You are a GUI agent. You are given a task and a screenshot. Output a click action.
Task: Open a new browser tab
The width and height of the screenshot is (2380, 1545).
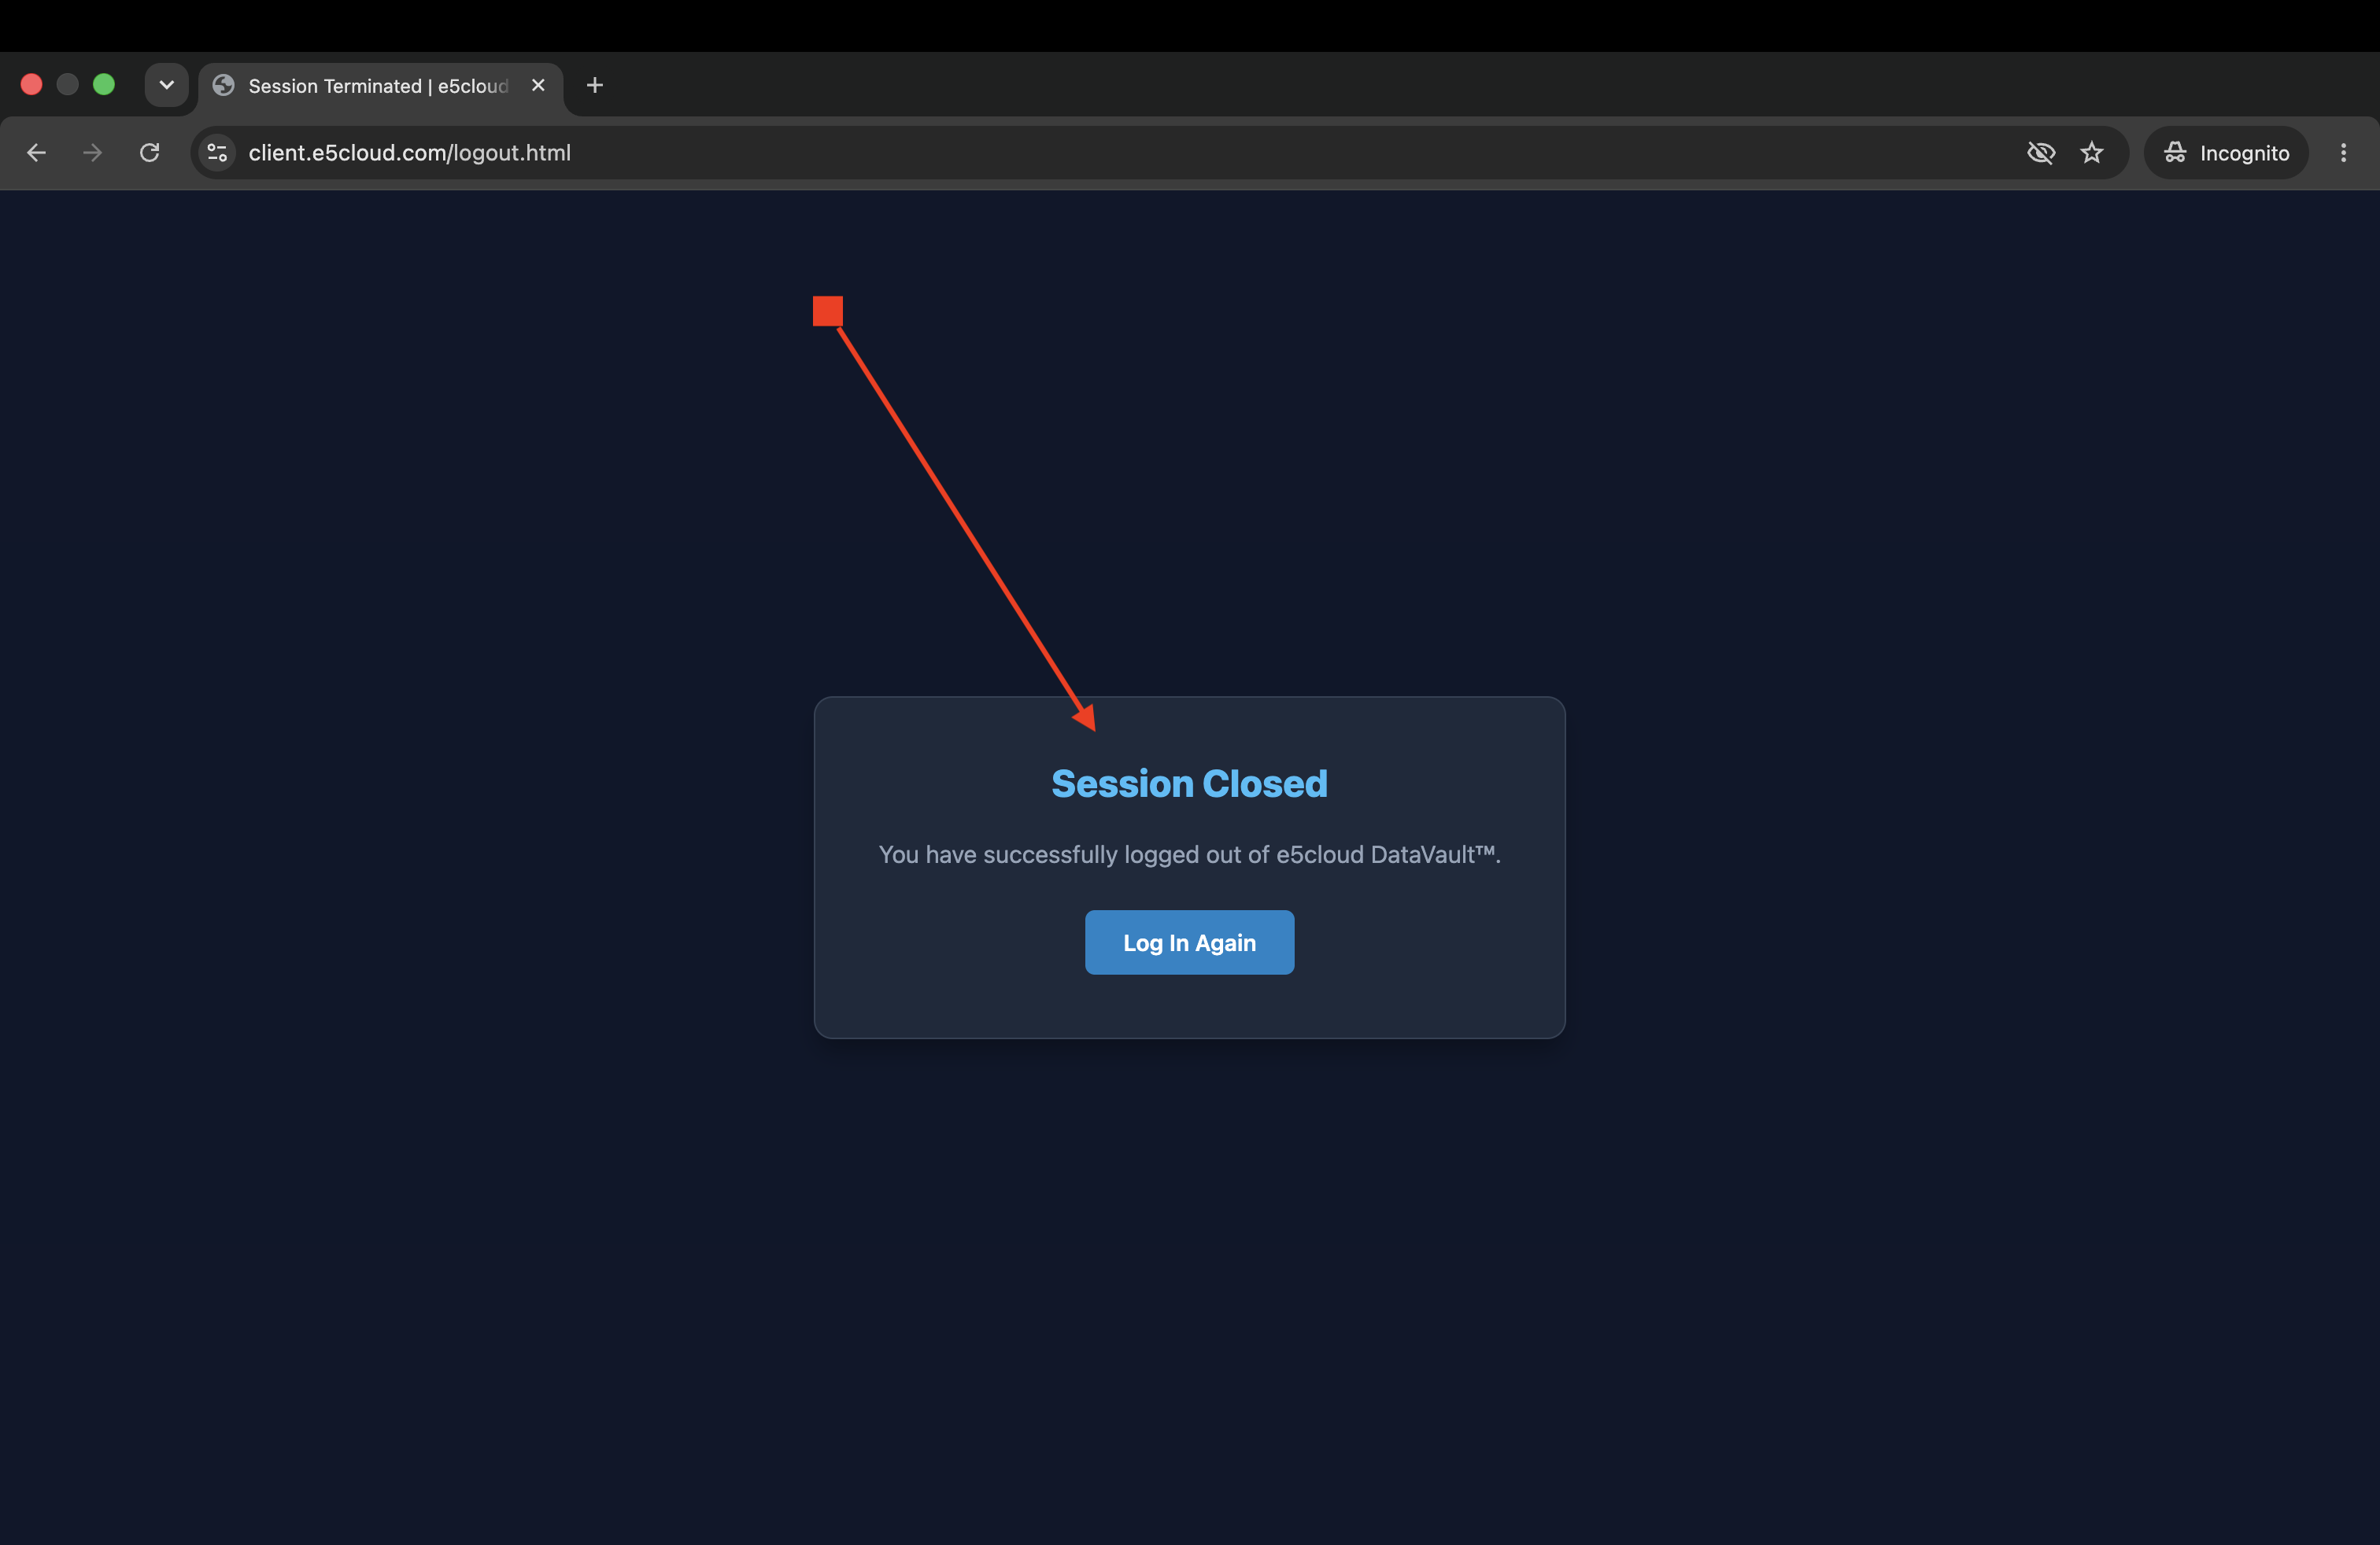[x=595, y=85]
